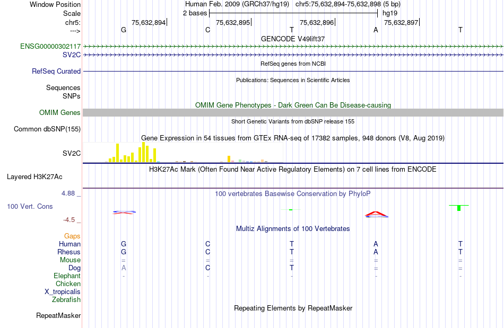Click the 75,632,897 coordinate marker

401,22
